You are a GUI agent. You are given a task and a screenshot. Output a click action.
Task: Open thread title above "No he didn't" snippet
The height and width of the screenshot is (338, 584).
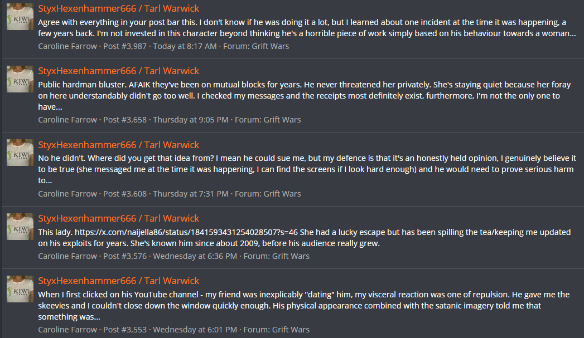coord(118,145)
